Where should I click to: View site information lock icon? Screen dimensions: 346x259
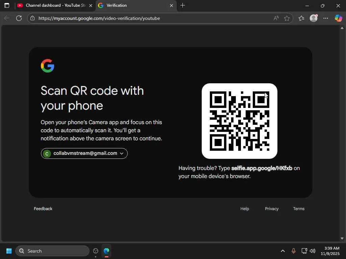(32, 18)
